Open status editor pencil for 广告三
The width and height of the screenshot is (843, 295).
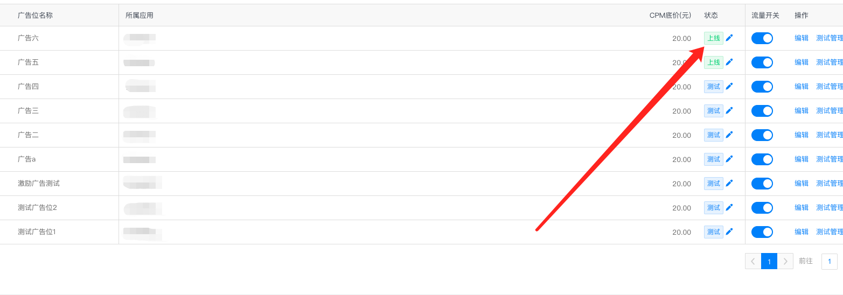pyautogui.click(x=729, y=110)
